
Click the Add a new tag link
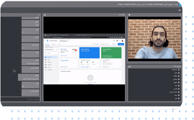point(64,56)
